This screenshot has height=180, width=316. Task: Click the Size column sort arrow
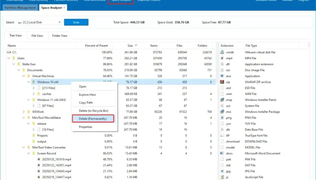click(x=136, y=46)
